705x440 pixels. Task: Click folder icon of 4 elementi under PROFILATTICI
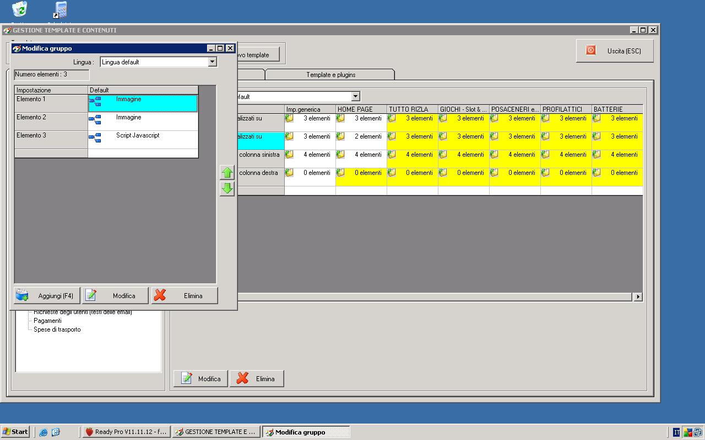545,155
